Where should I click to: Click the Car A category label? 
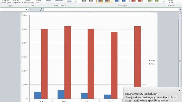click(x=41, y=101)
